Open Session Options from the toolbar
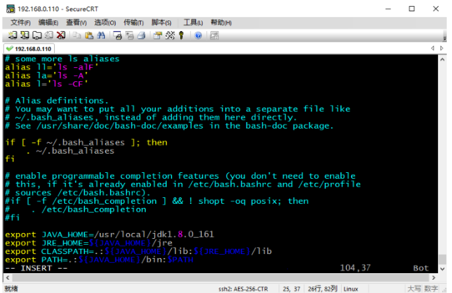This screenshot has width=452, height=293. (158, 36)
